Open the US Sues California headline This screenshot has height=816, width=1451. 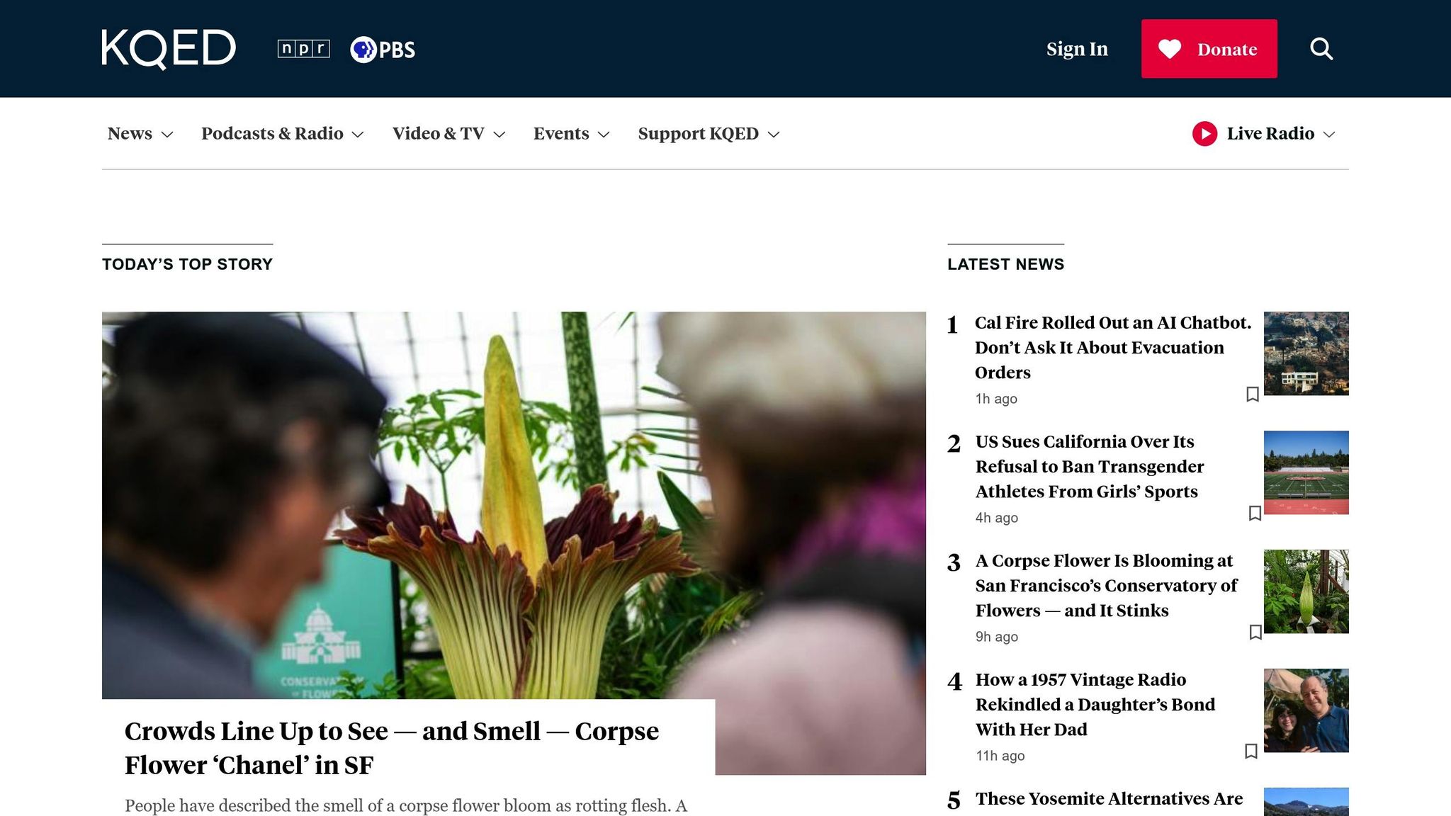[x=1090, y=466]
